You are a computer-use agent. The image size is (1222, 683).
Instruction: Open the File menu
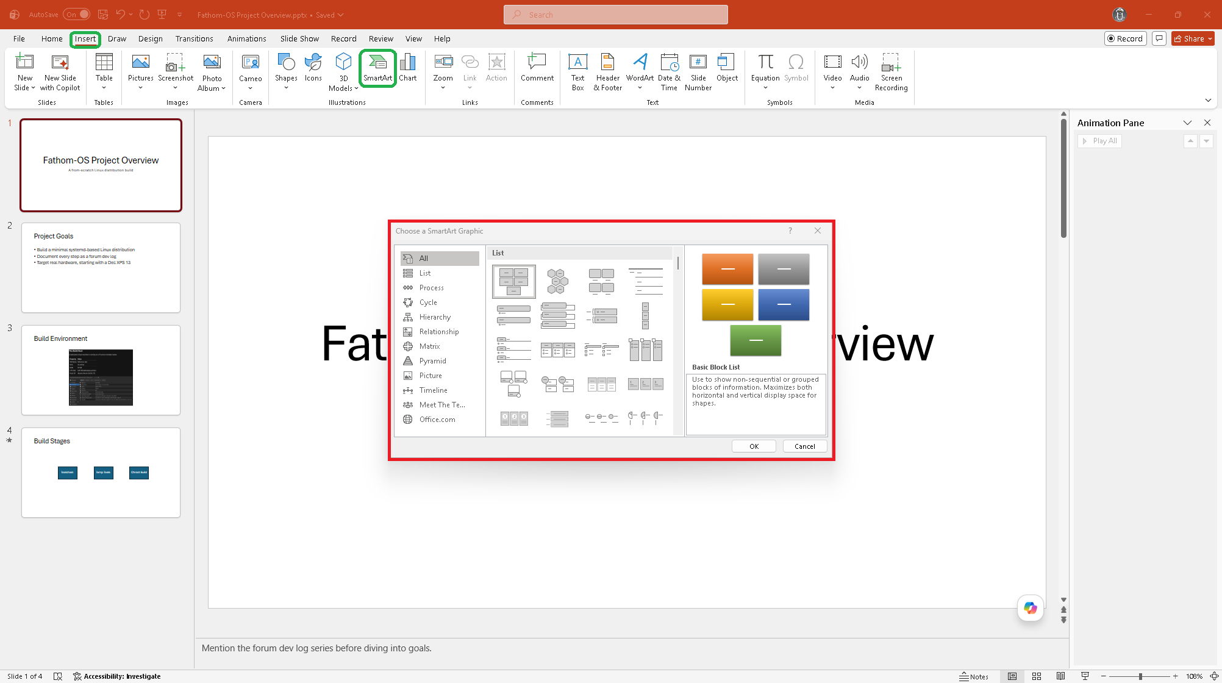click(x=19, y=38)
